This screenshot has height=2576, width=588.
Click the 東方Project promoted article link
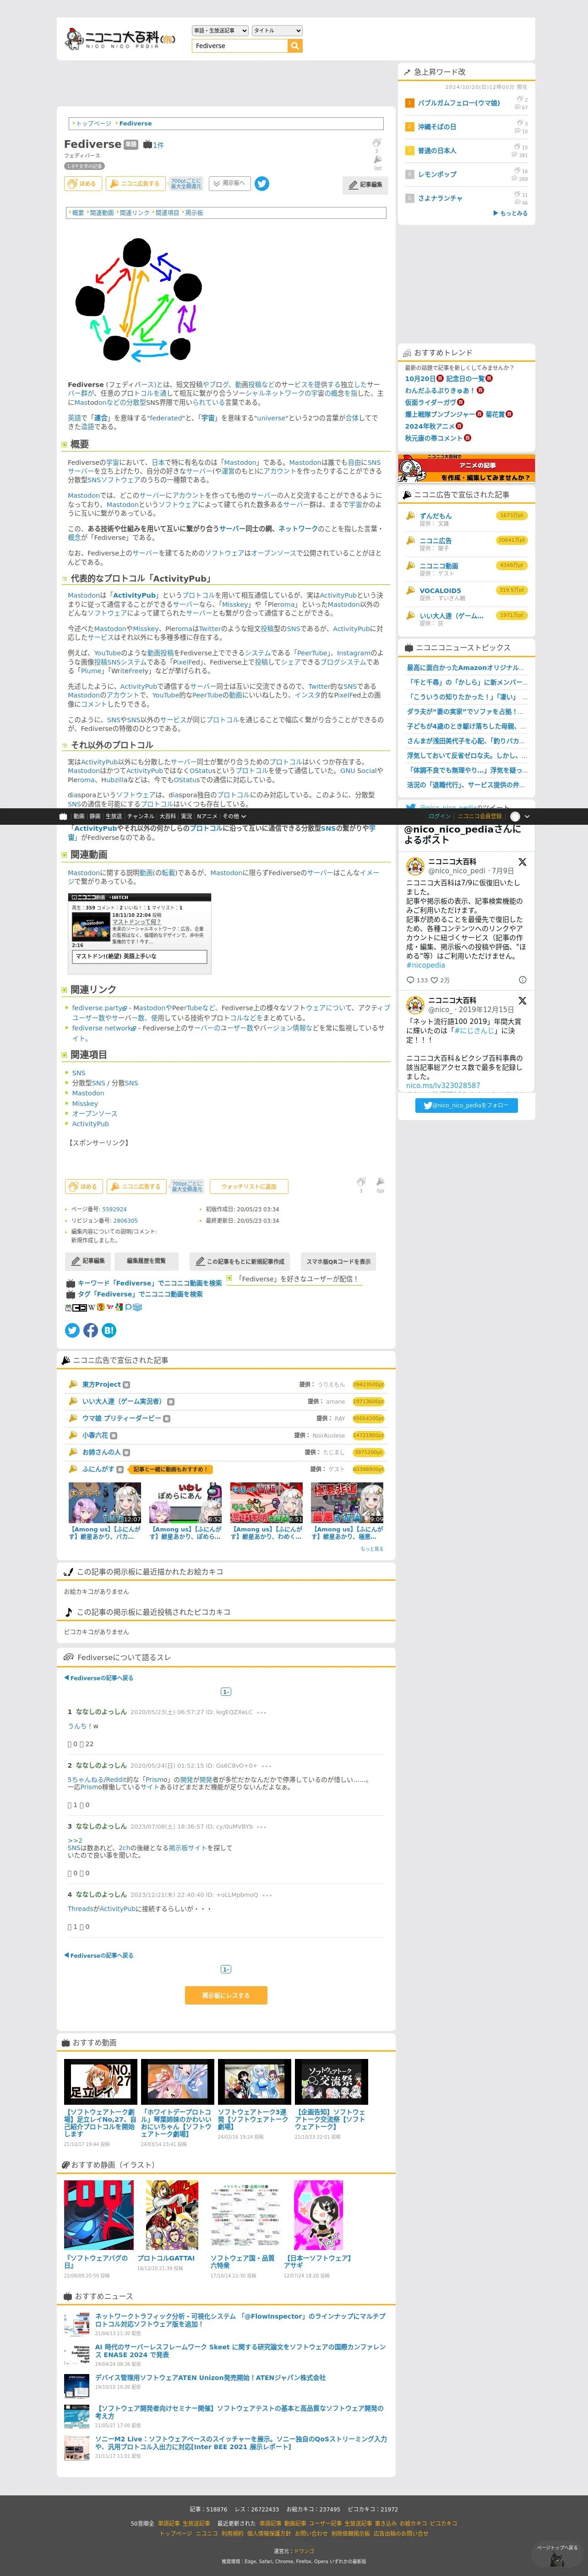click(101, 1384)
